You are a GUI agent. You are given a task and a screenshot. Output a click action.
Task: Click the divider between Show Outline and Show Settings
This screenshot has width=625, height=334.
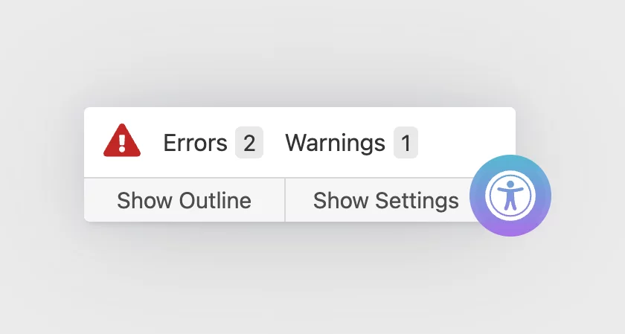point(285,199)
